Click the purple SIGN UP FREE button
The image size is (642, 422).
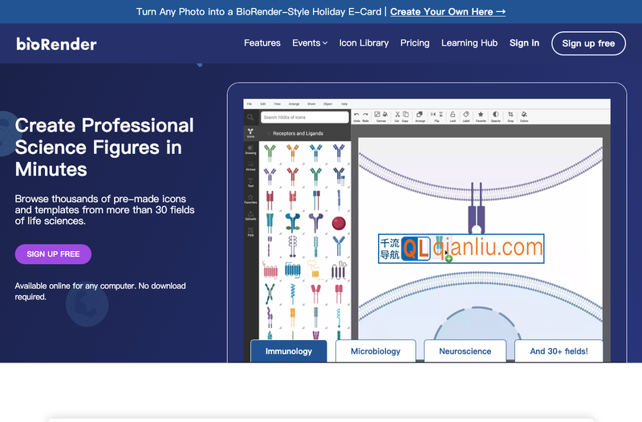point(53,254)
